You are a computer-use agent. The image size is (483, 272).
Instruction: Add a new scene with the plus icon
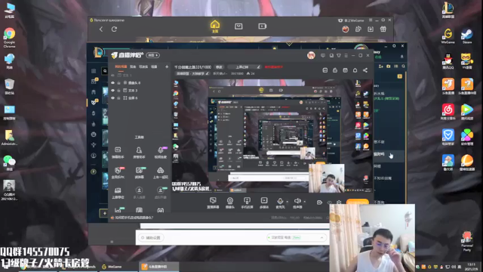coord(167,66)
